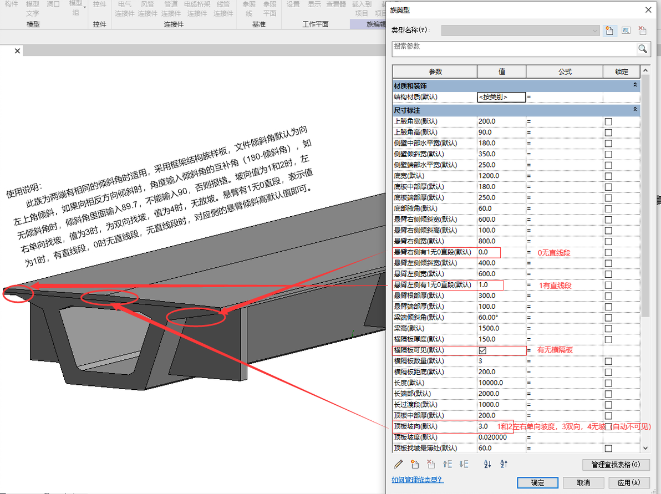This screenshot has width=661, height=494.
Task: Open the 类型名称 dropdown
Action: click(596, 30)
